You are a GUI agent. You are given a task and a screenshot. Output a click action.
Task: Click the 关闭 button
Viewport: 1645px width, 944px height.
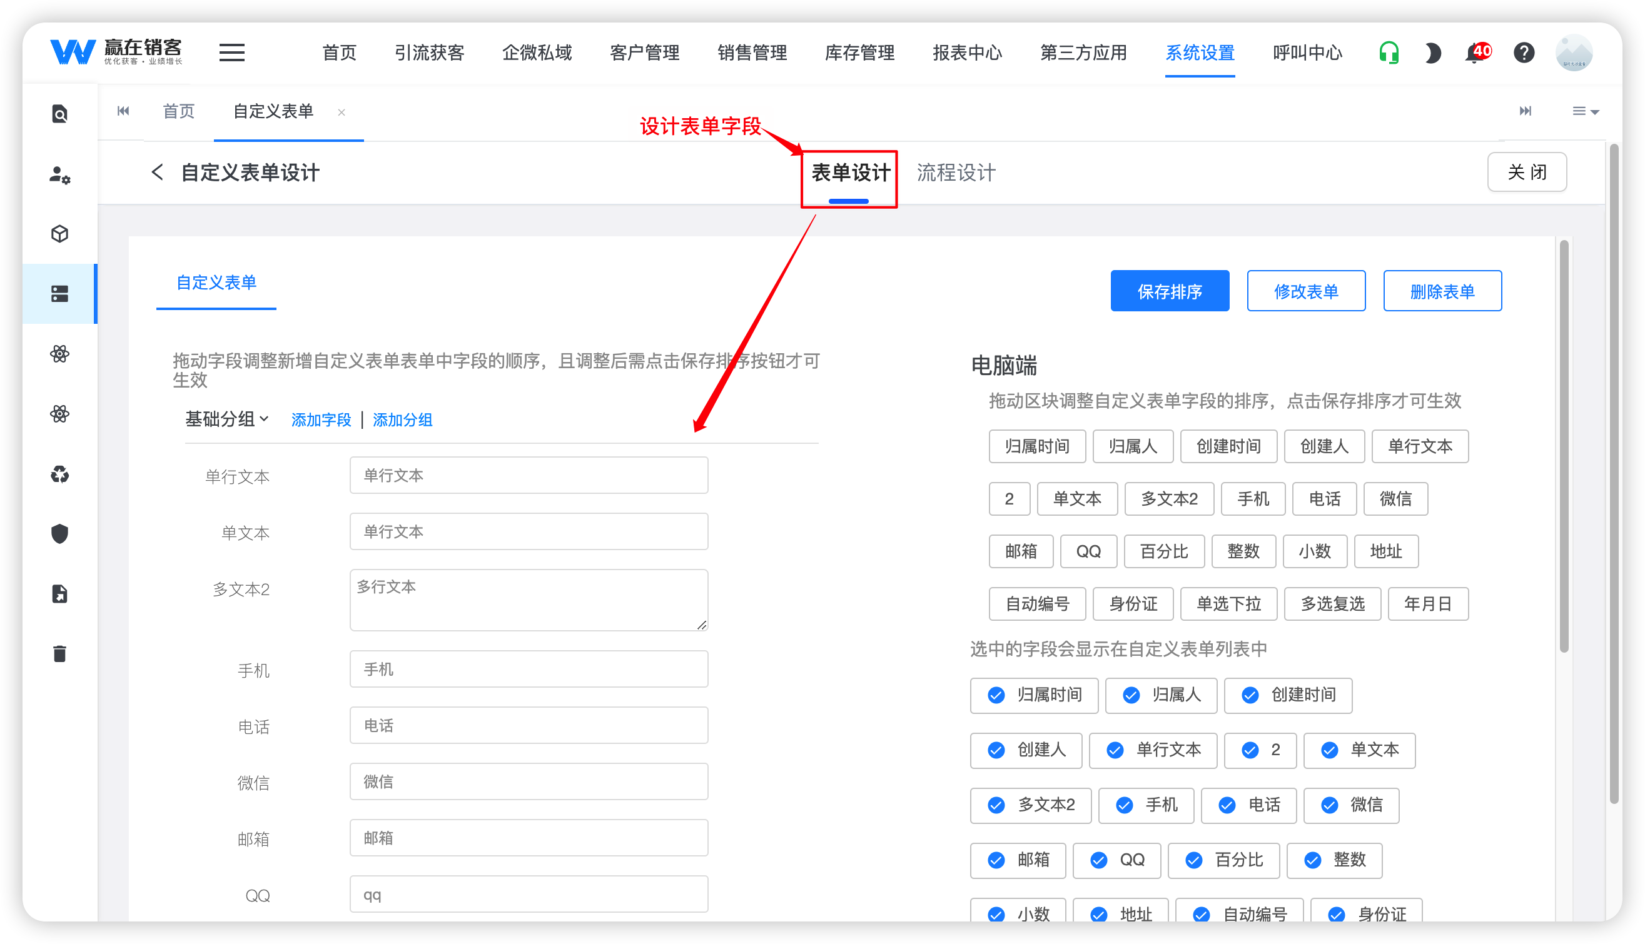(x=1526, y=172)
